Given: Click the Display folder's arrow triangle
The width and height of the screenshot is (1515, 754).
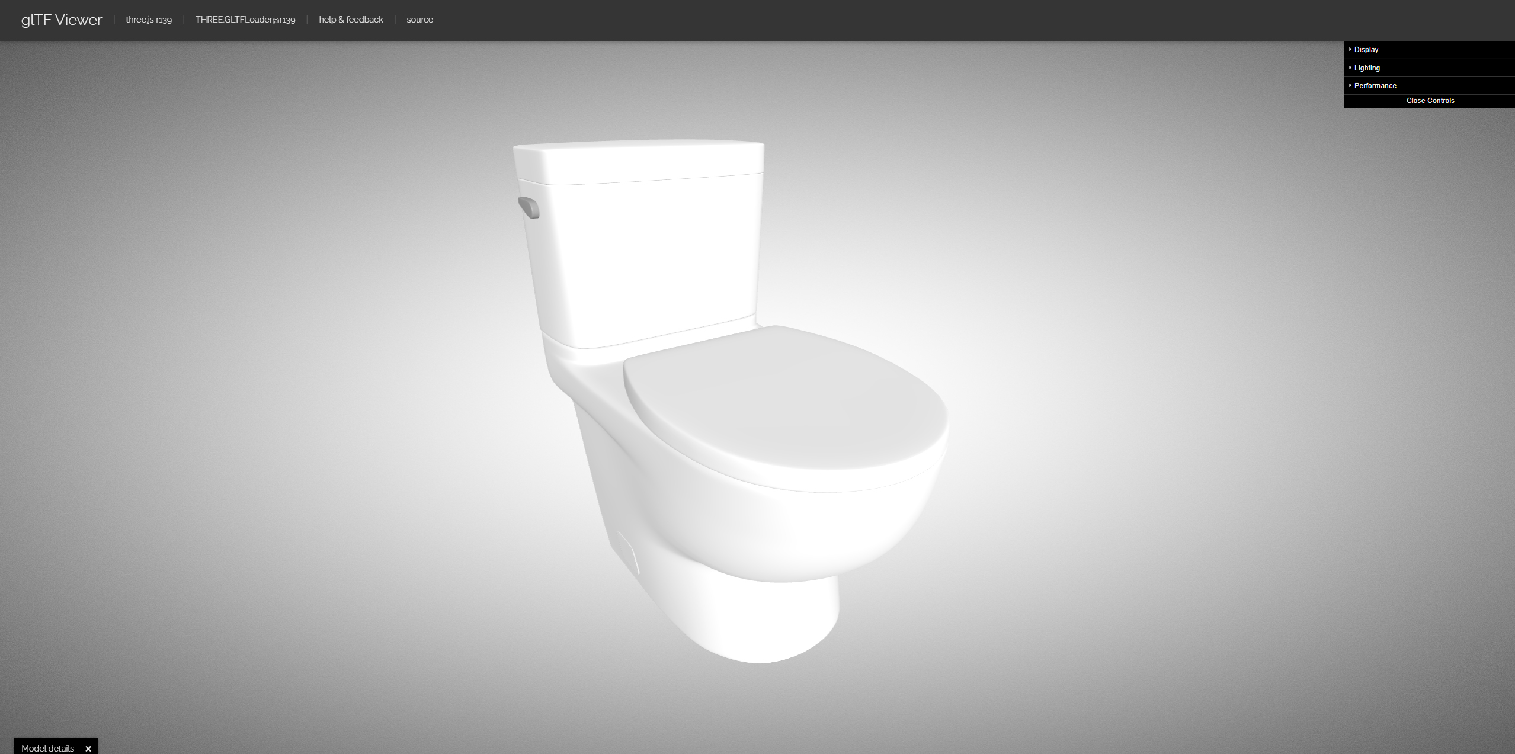Looking at the screenshot, I should 1350,50.
